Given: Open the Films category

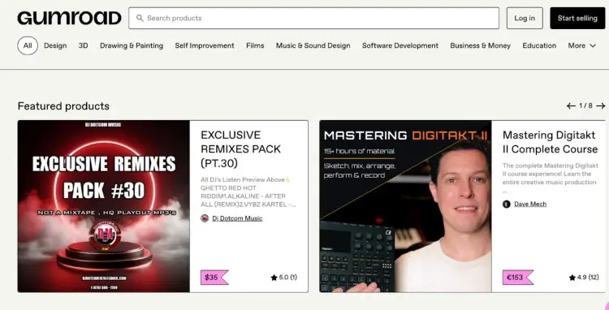Looking at the screenshot, I should (255, 45).
